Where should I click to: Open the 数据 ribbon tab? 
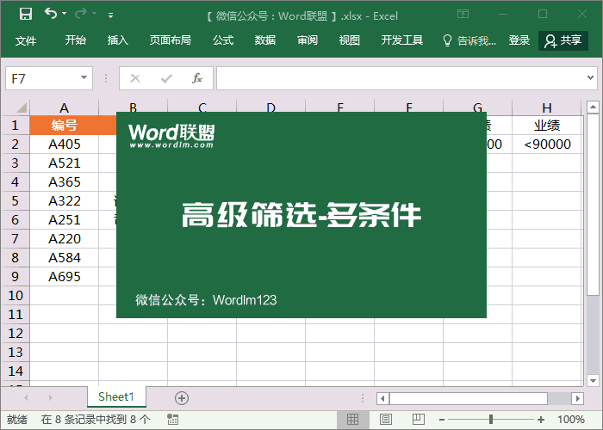[x=265, y=40]
